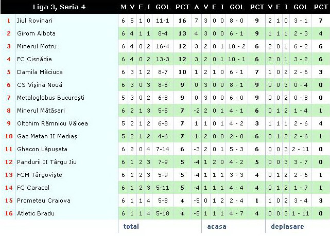Select Minerul Motru in the table
Image resolution: width=330 pixels, height=236 pixels.
point(37,46)
